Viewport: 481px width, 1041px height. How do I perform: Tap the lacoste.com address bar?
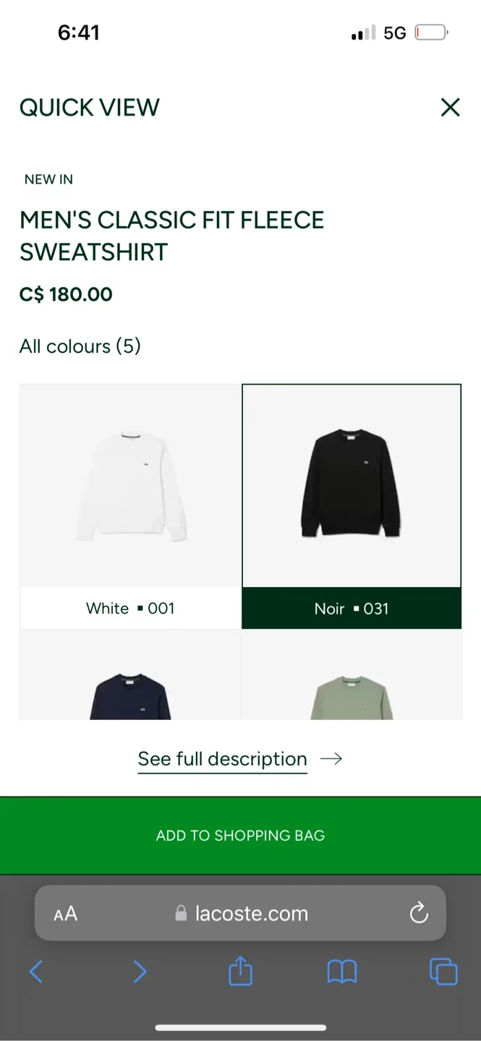[252, 913]
